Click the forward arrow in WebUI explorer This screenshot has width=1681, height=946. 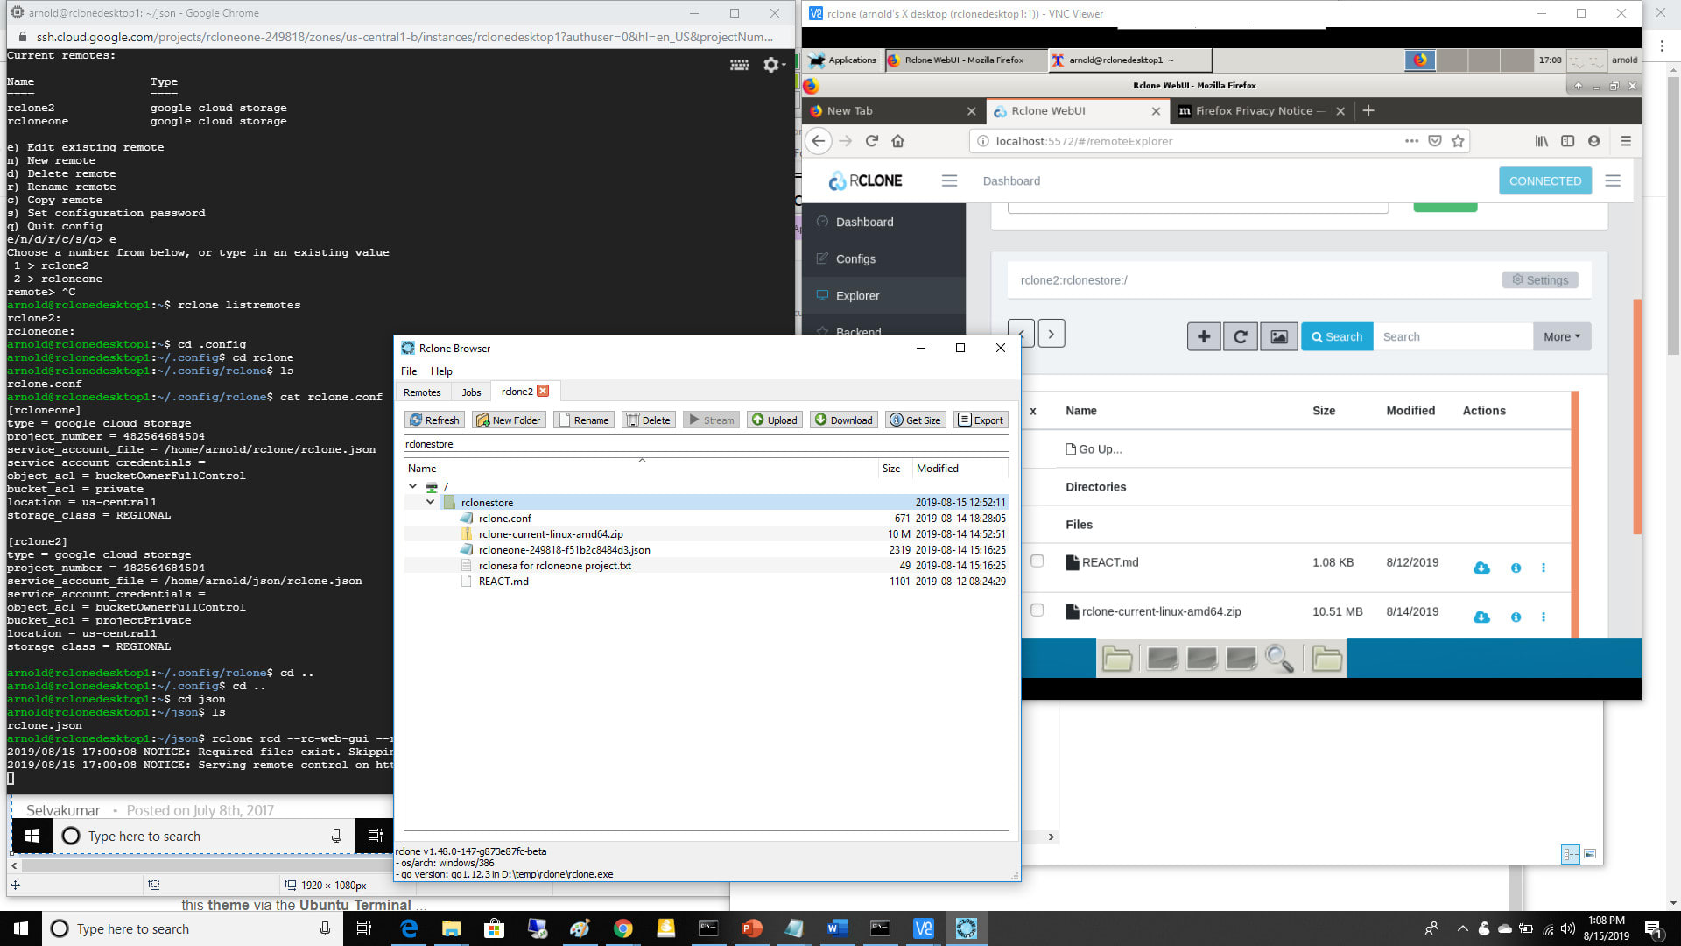(x=1052, y=334)
